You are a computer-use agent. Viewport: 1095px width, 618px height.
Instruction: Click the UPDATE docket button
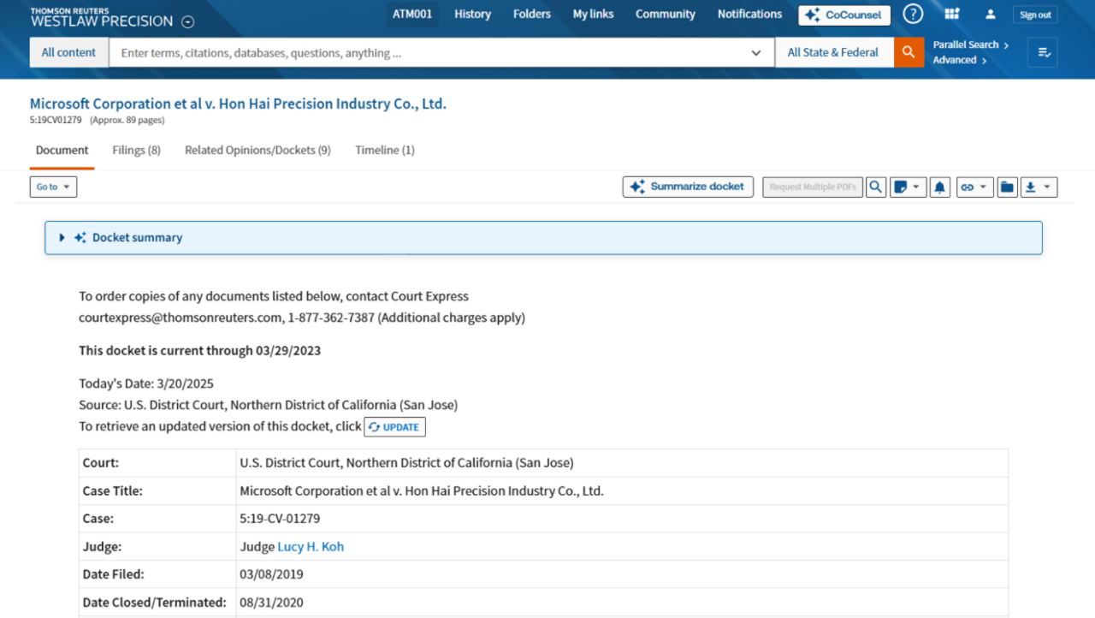(x=394, y=427)
